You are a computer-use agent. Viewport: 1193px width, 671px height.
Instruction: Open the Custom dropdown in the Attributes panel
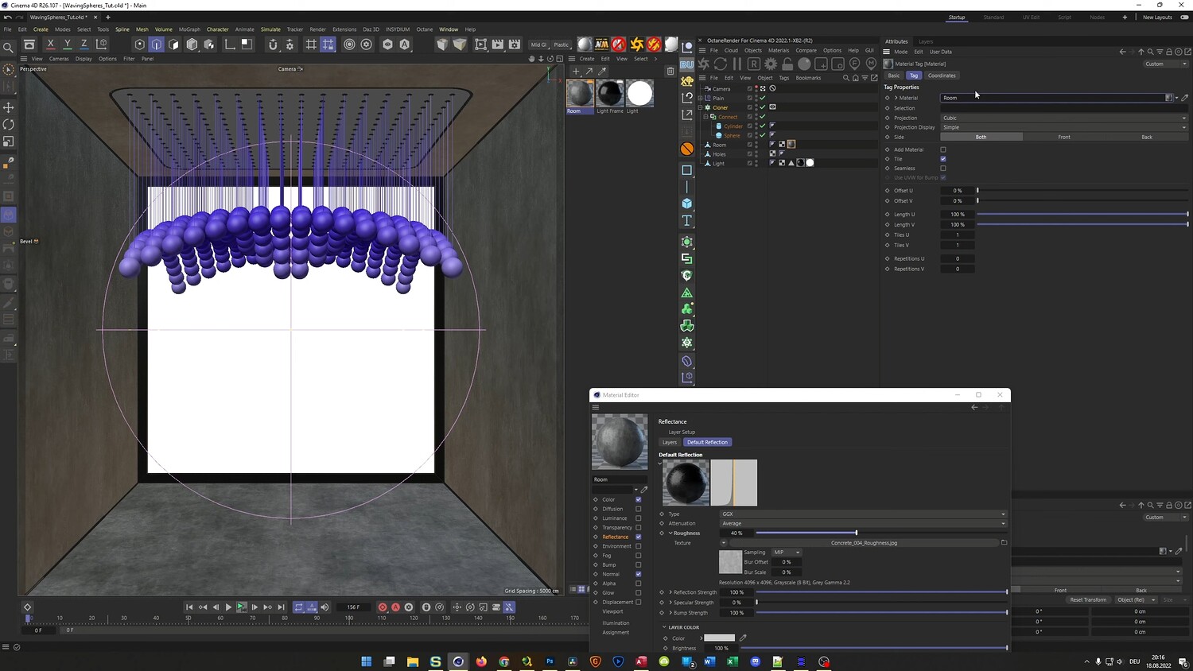pos(1165,64)
